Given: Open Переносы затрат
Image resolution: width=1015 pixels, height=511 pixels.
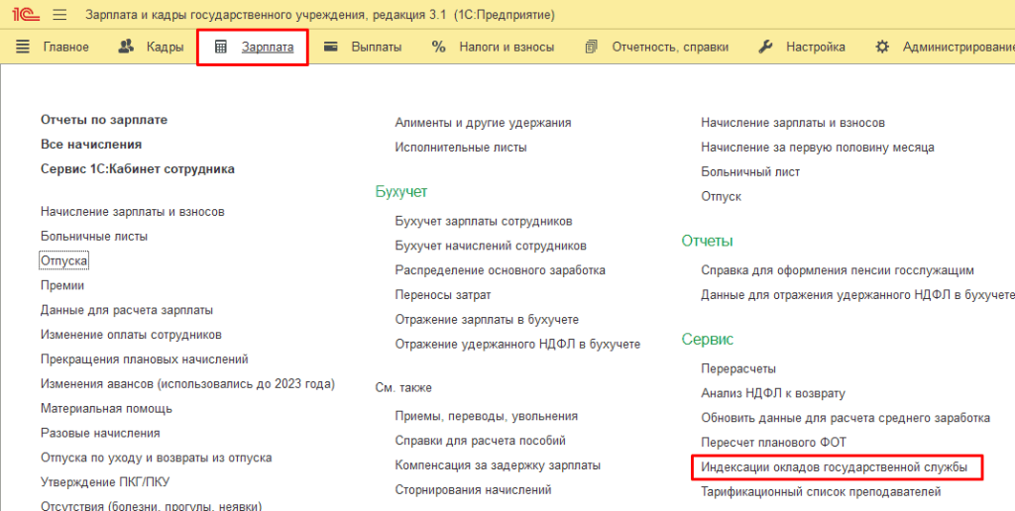Looking at the screenshot, I should (443, 294).
